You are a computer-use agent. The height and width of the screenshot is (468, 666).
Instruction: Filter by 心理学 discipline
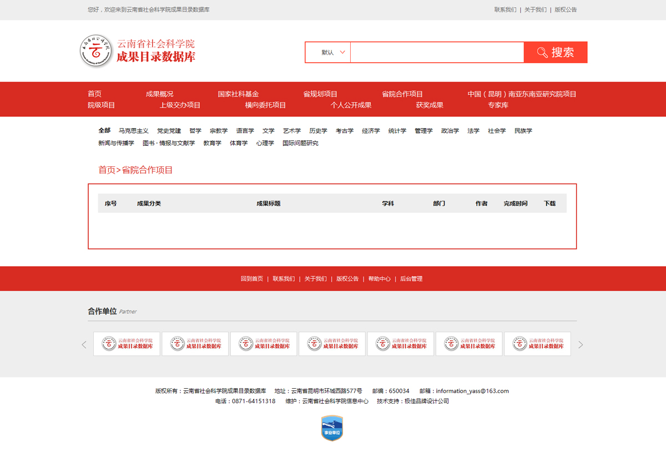265,143
